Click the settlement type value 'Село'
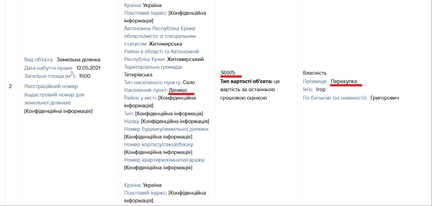 [189, 82]
